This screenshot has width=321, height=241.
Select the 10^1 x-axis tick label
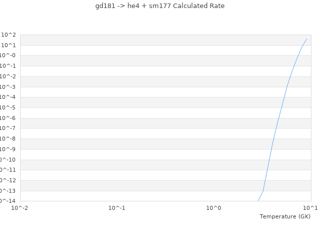click(x=310, y=208)
